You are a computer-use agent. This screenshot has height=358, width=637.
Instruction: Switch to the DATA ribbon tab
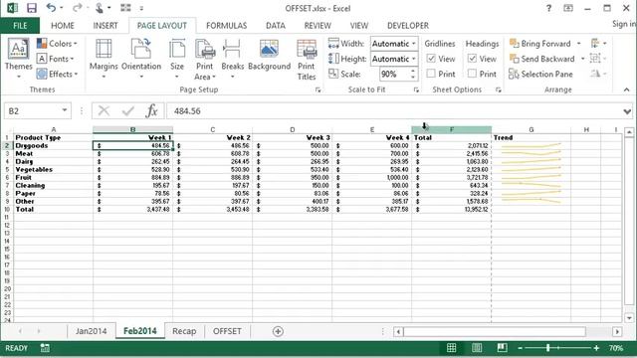[x=276, y=26]
